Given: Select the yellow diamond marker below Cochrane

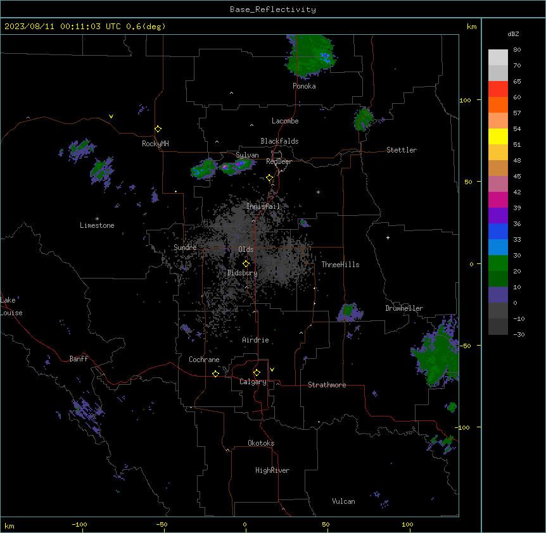Looking at the screenshot, I should [x=215, y=373].
